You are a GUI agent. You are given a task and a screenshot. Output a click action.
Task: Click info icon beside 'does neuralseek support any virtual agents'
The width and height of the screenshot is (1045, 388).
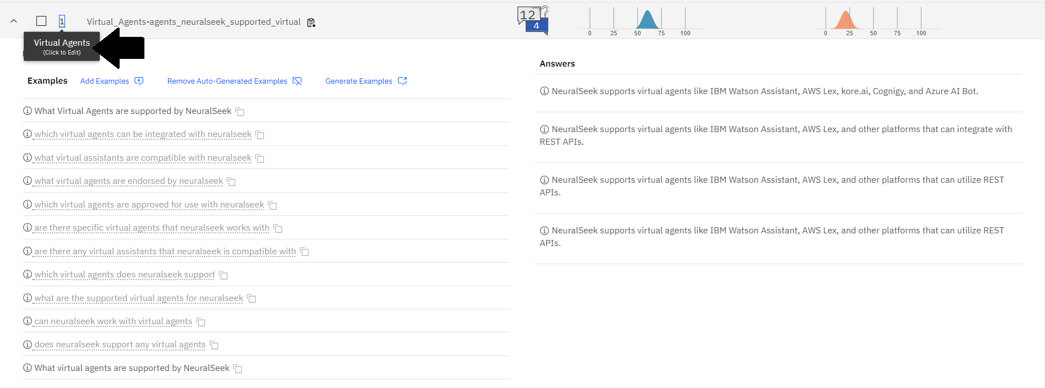(x=28, y=344)
